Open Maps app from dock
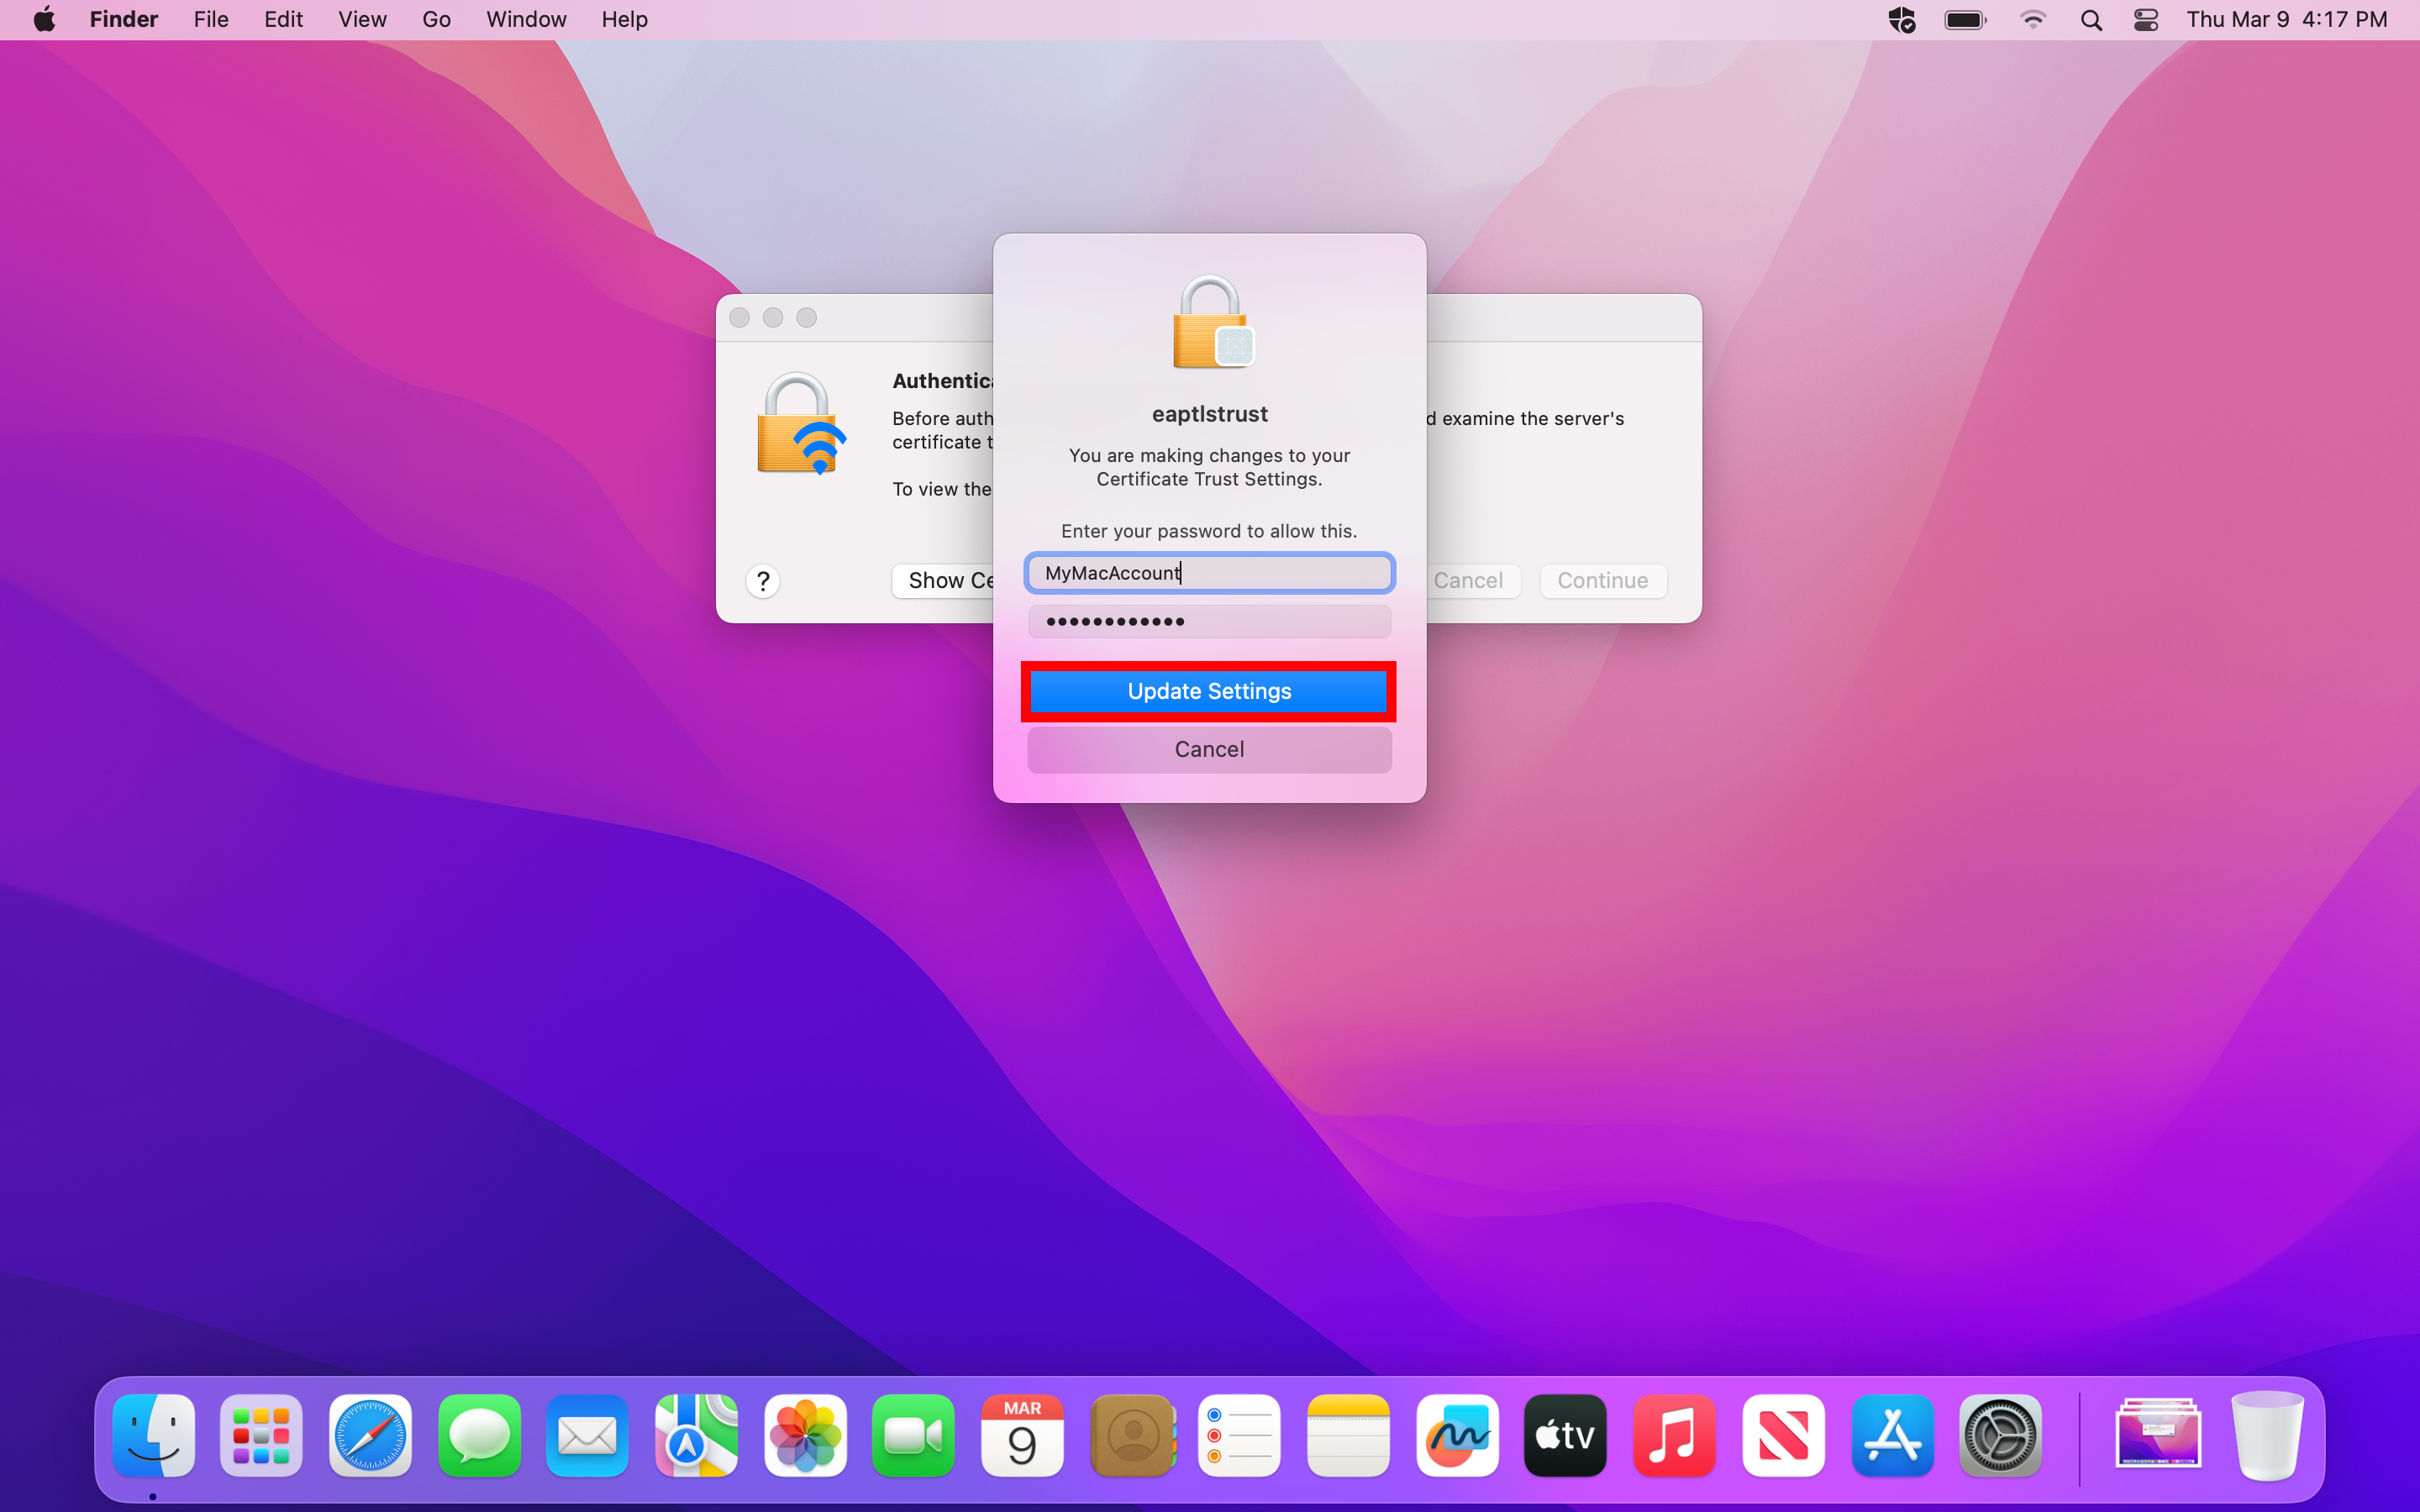The image size is (2420, 1512). [695, 1436]
